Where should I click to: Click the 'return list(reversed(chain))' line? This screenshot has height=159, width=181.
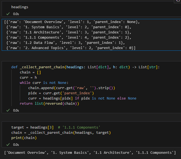coord(49,104)
